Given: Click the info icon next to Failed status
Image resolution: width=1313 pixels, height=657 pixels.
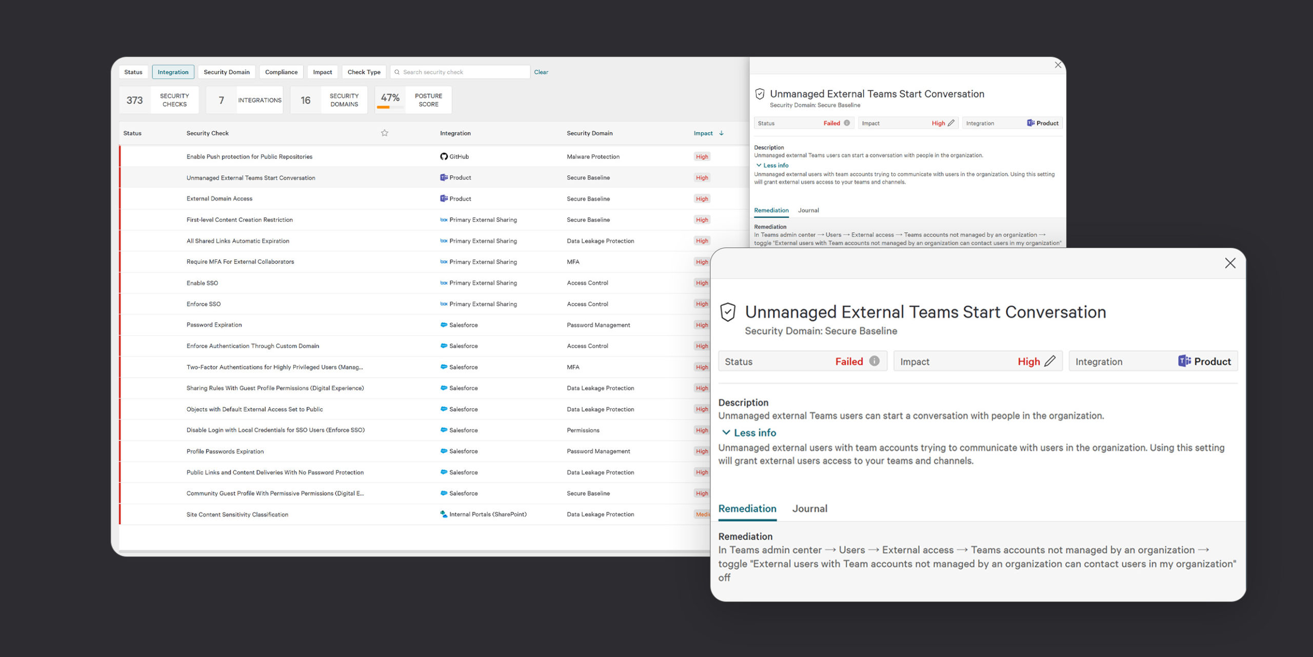Looking at the screenshot, I should point(874,361).
